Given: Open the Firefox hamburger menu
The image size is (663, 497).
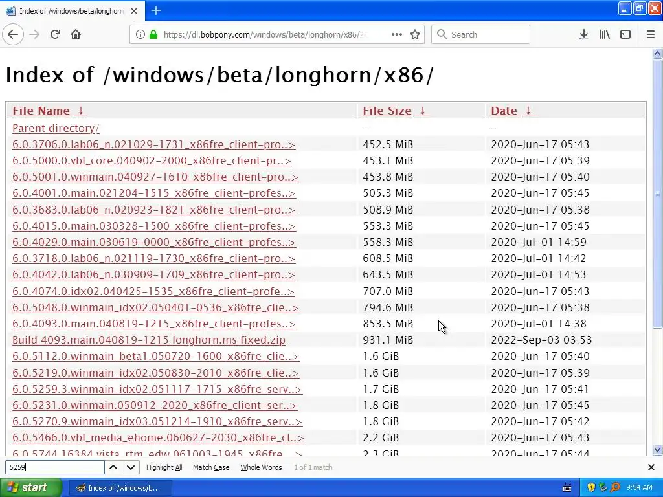Looking at the screenshot, I should [651, 34].
